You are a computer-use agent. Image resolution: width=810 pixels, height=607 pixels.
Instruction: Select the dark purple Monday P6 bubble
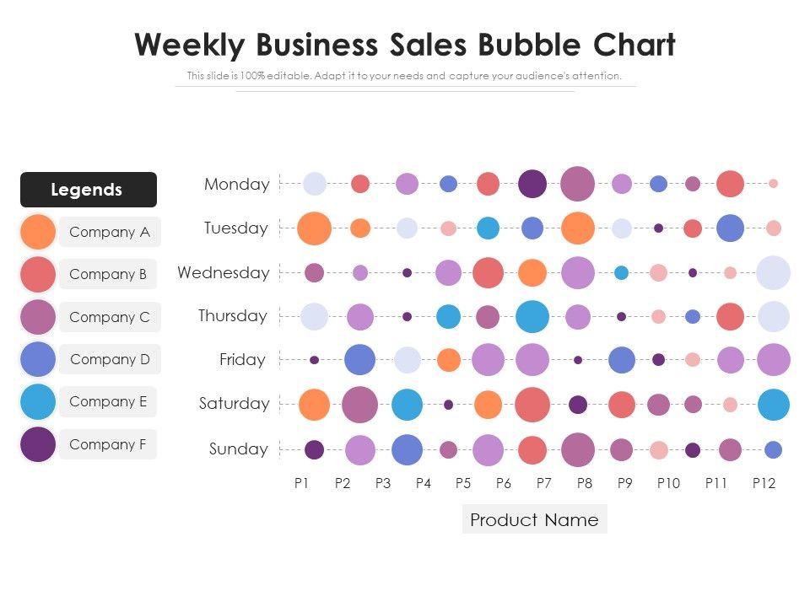coord(532,184)
